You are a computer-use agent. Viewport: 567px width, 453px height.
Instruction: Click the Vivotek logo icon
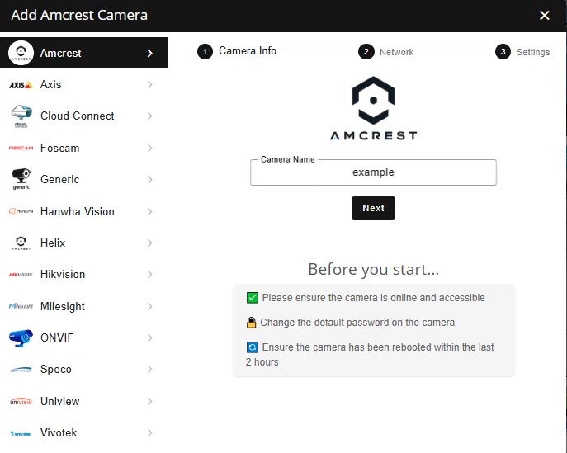pos(21,433)
